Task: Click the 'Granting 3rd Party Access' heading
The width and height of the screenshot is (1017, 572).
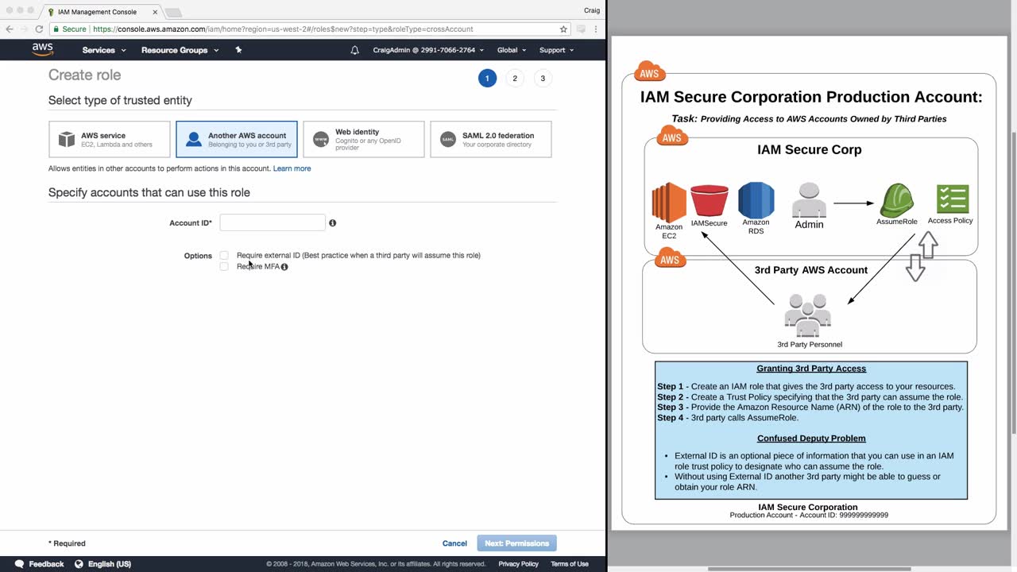Action: click(x=811, y=369)
